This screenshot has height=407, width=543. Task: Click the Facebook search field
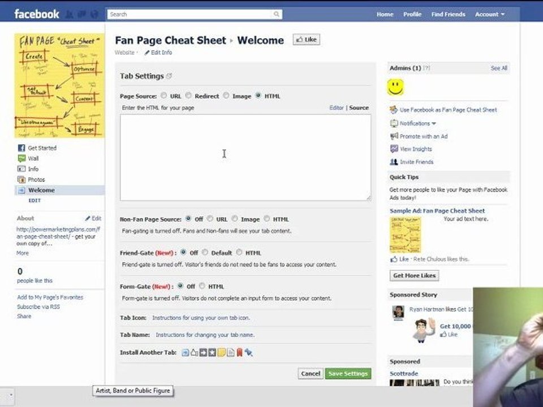click(x=189, y=14)
